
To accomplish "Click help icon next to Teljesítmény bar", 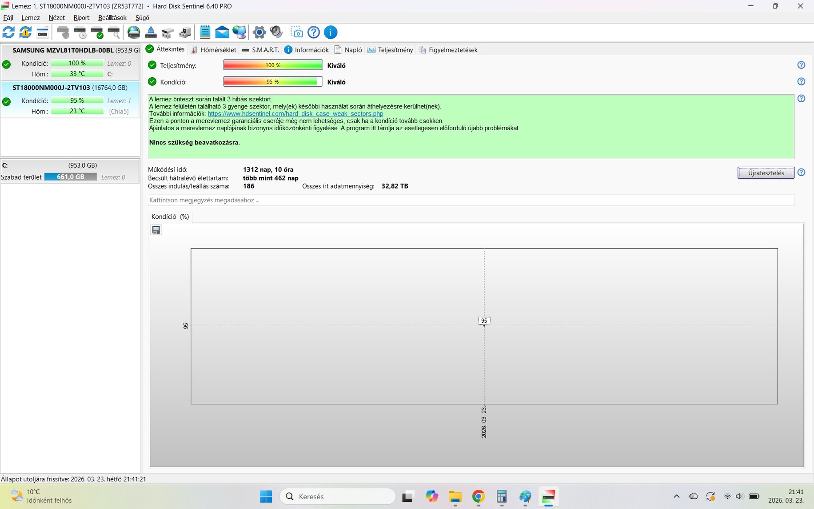I will [x=801, y=65].
